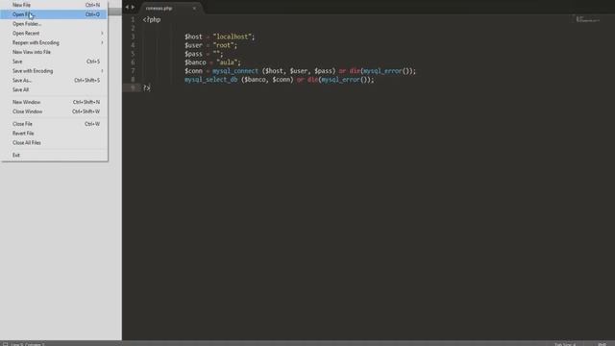Click the $pass variable on line 5
Viewport: 615px width, 346px height.
tap(193, 54)
